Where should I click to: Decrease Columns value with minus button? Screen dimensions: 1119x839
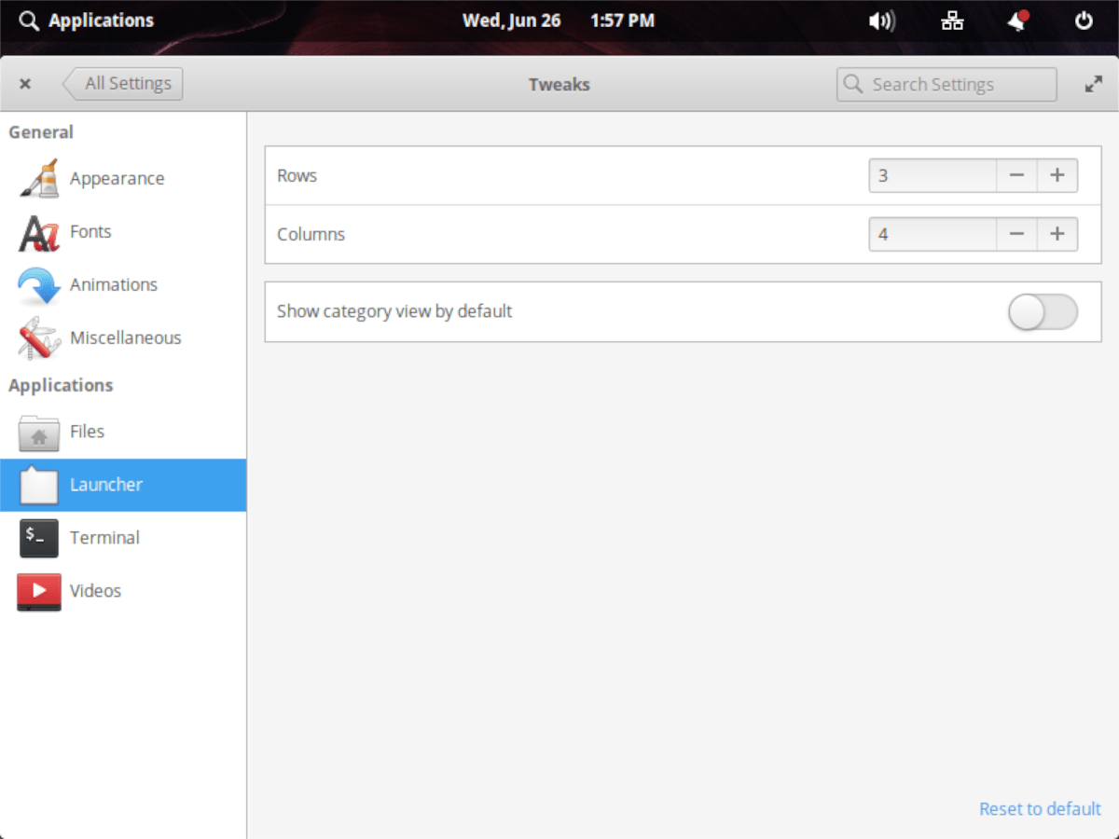tap(1017, 234)
